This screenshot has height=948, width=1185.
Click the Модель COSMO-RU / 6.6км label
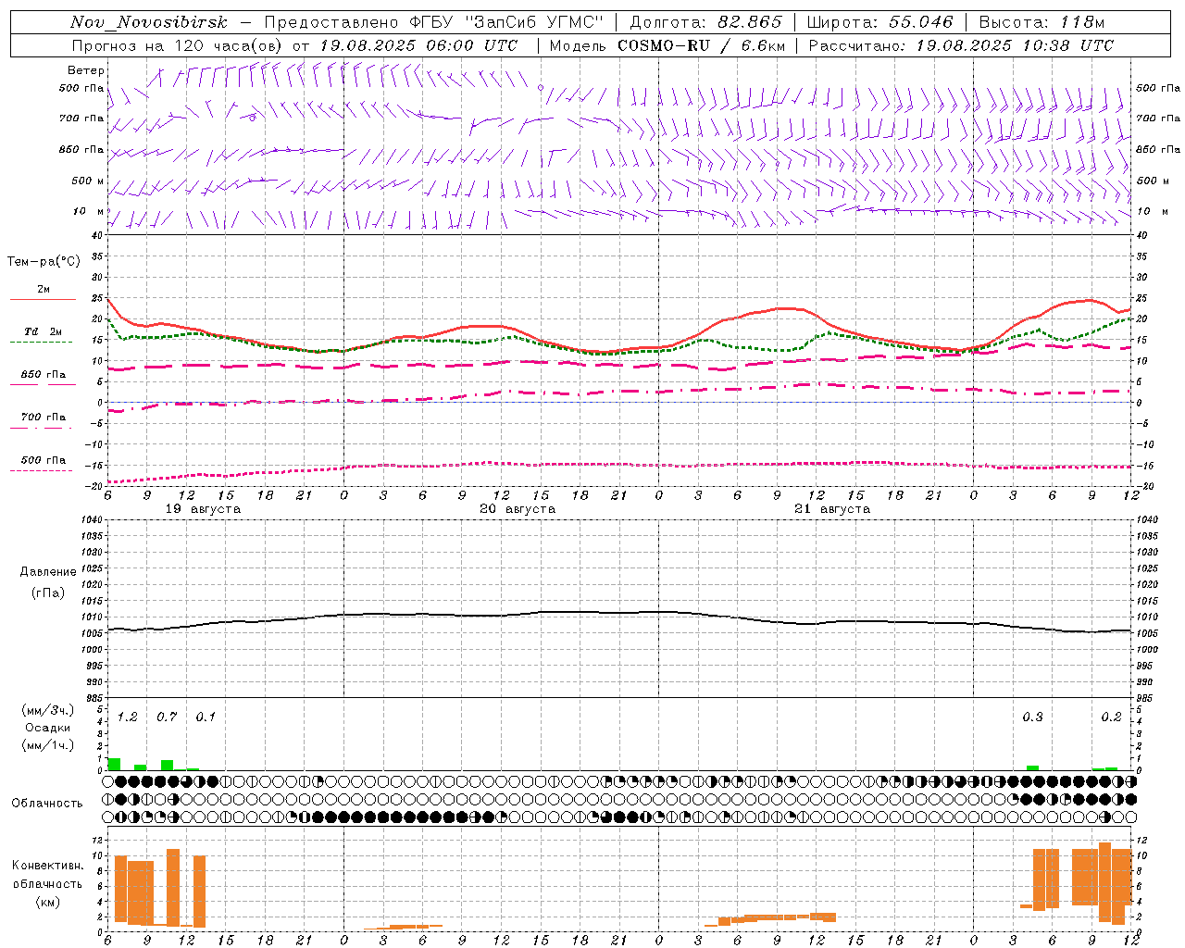click(667, 45)
